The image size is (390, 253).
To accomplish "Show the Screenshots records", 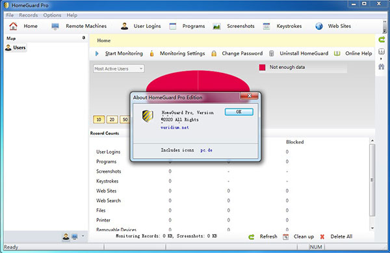I will [234, 26].
